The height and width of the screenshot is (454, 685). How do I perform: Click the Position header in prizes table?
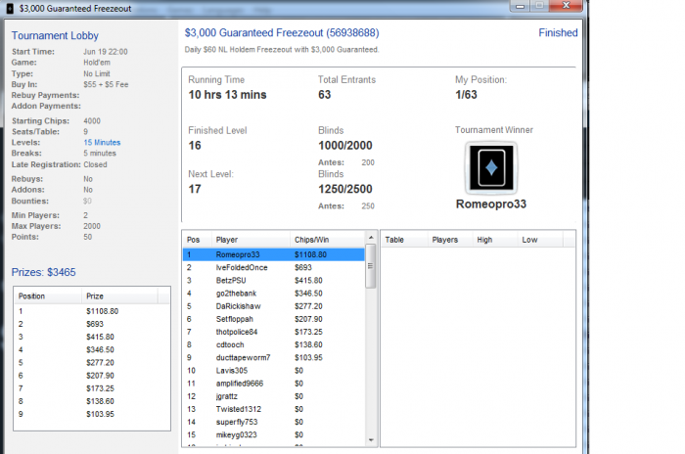(x=48, y=295)
